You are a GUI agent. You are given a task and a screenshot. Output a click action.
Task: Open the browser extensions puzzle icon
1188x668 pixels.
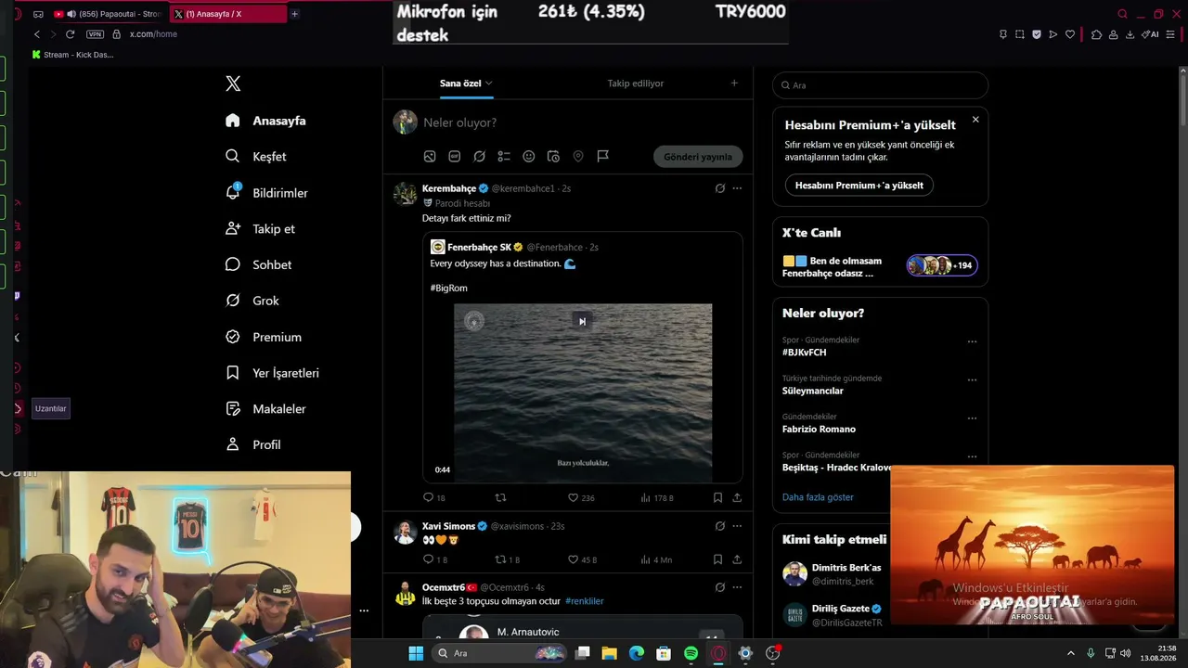1096,34
